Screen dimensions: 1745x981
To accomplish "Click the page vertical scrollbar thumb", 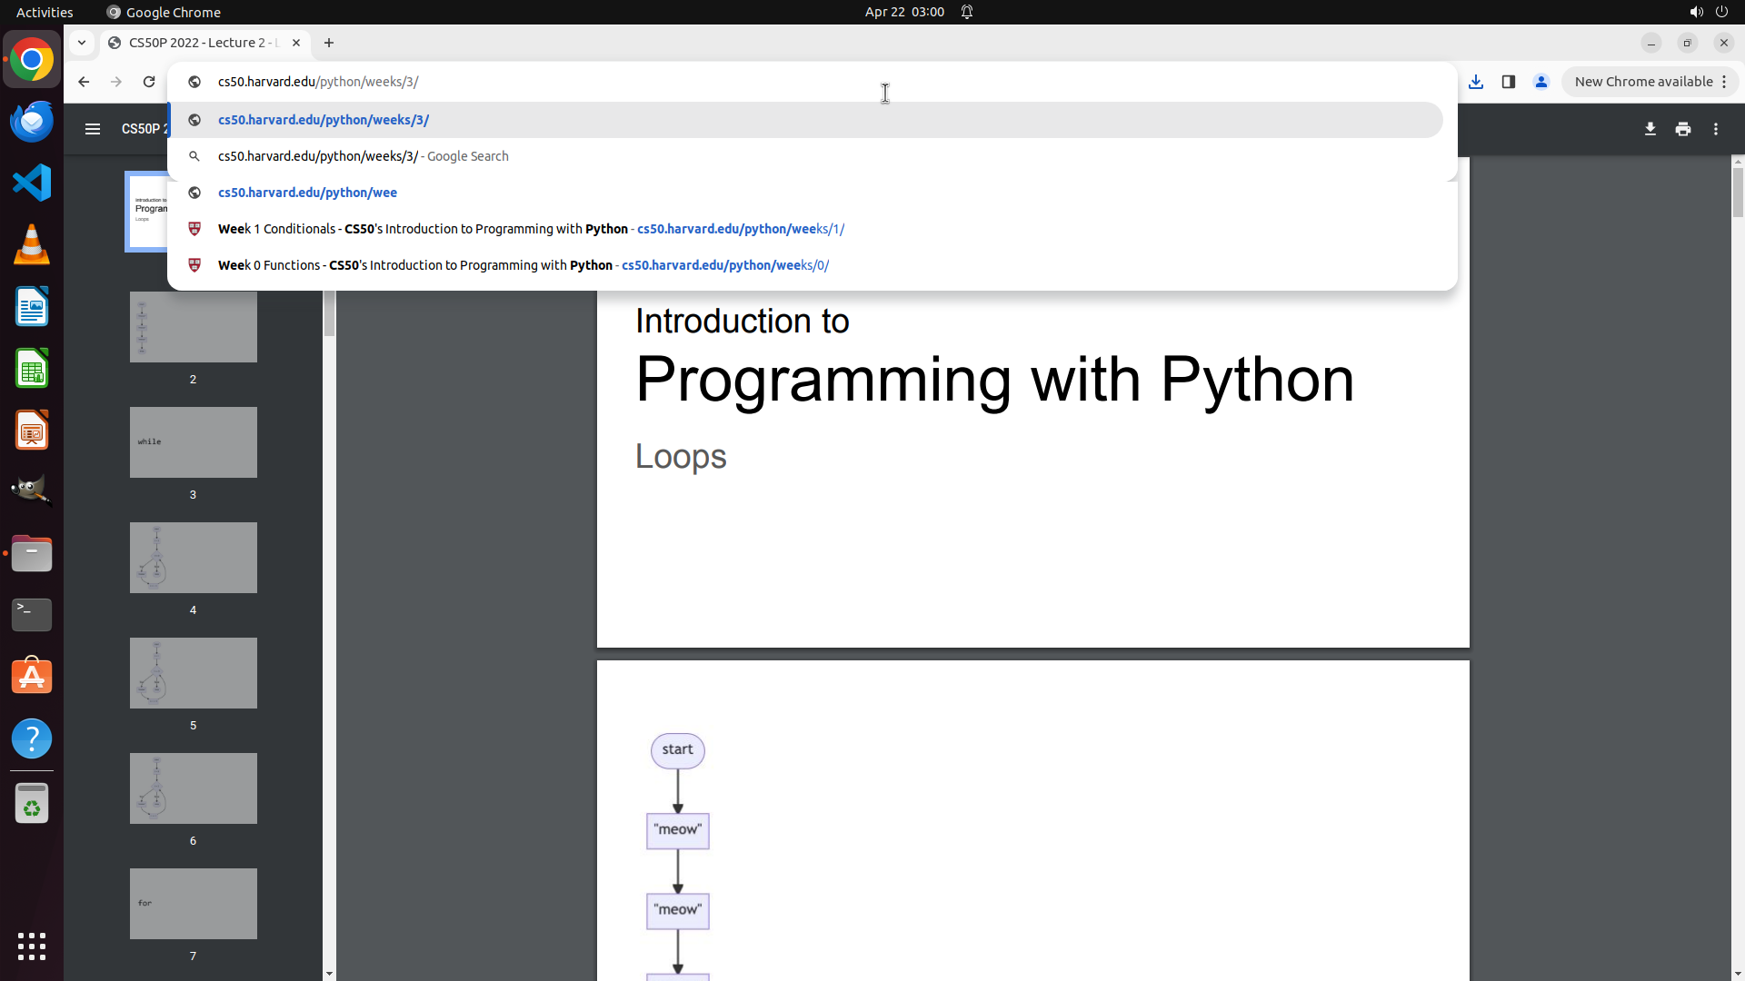I will pos(1738,191).
